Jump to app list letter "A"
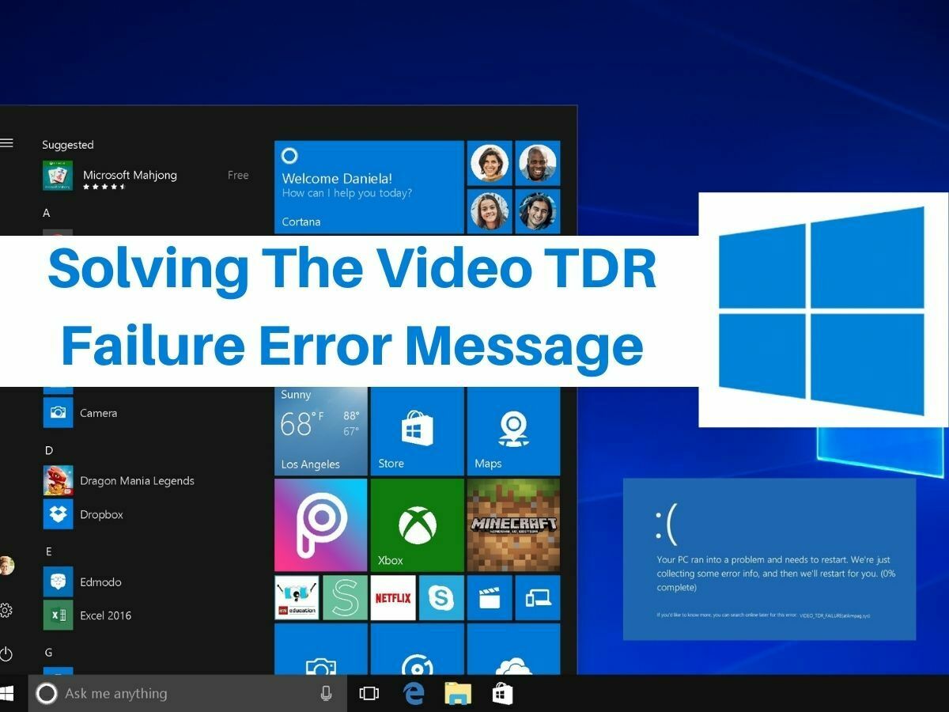 click(x=47, y=213)
